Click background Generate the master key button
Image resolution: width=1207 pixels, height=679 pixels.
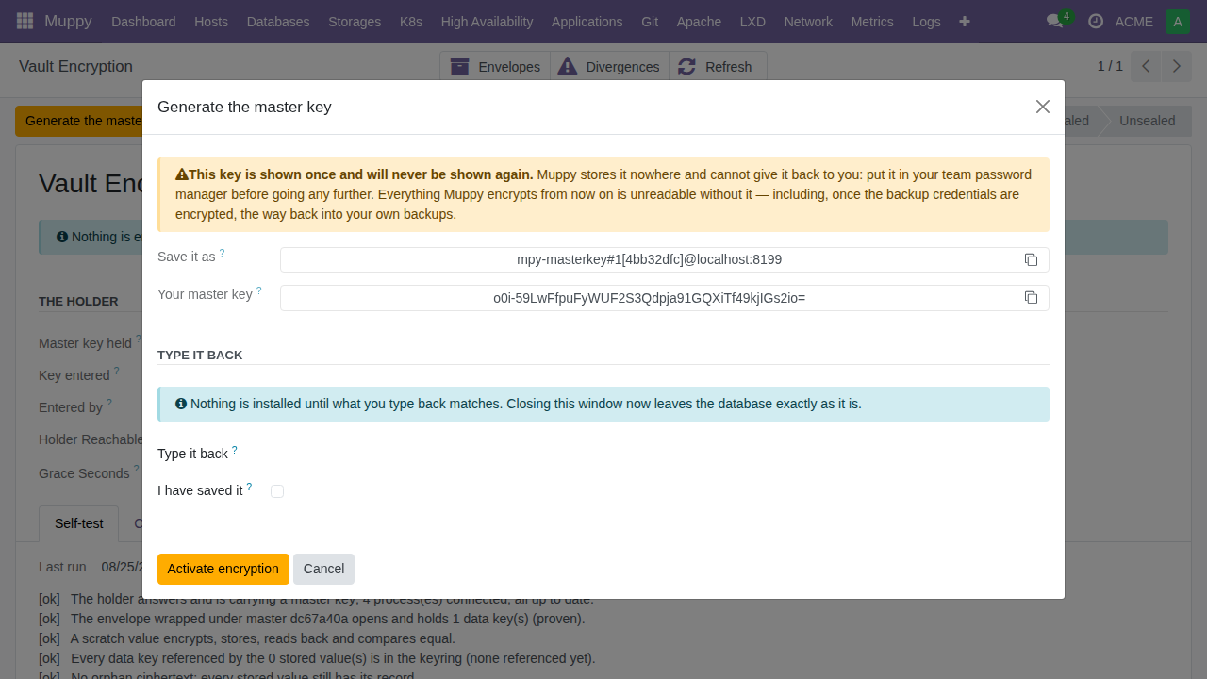79,121
